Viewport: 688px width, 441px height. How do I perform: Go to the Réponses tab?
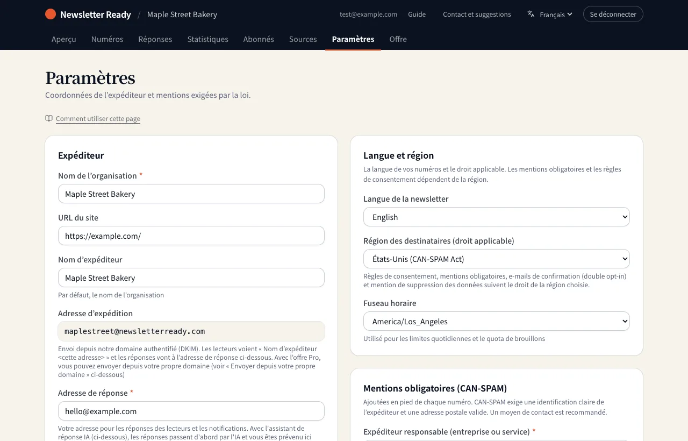coord(155,39)
